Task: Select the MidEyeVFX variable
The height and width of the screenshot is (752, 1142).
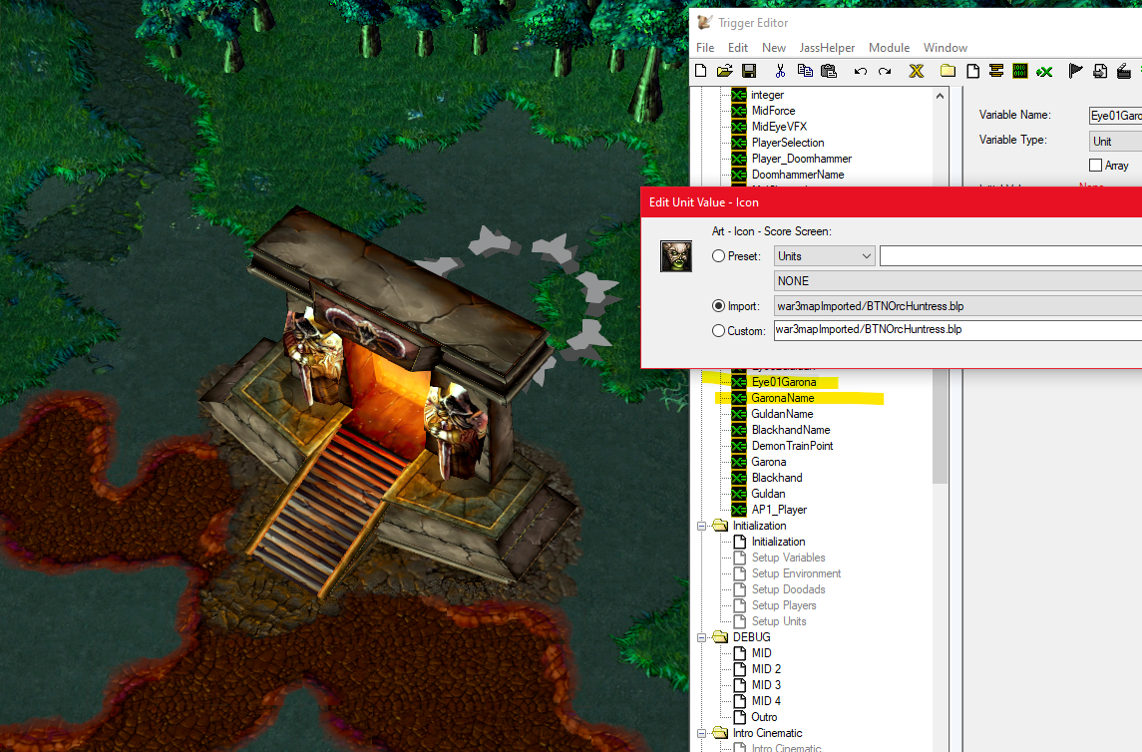Action: click(x=779, y=127)
